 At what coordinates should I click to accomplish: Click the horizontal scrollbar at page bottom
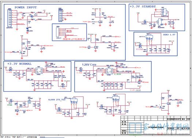(52, 138)
